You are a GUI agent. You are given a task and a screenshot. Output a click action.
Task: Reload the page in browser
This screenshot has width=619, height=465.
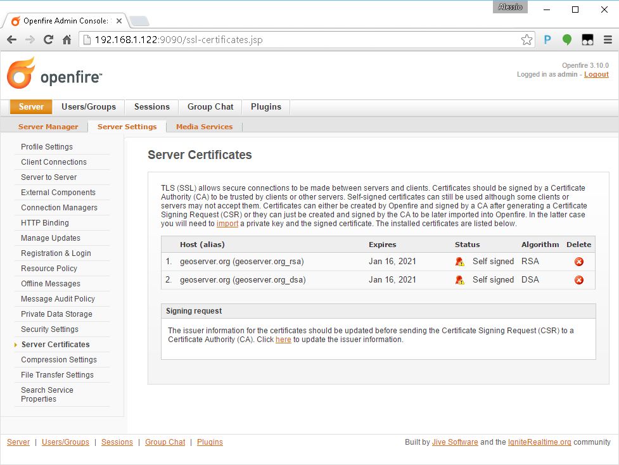coord(48,40)
